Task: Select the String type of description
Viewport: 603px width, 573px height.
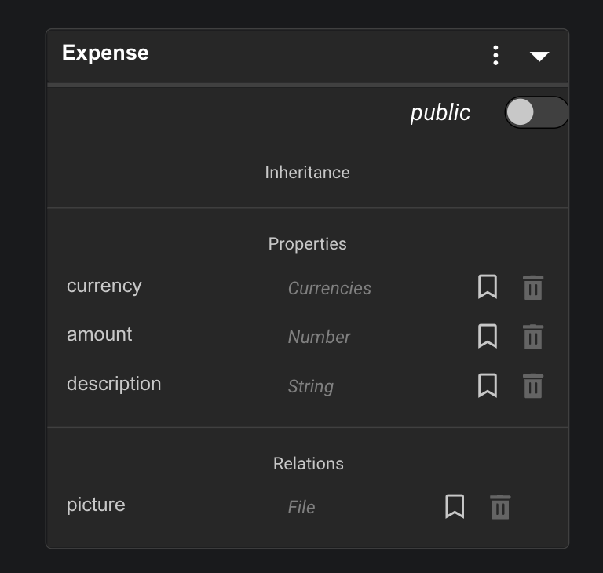Action: (310, 387)
